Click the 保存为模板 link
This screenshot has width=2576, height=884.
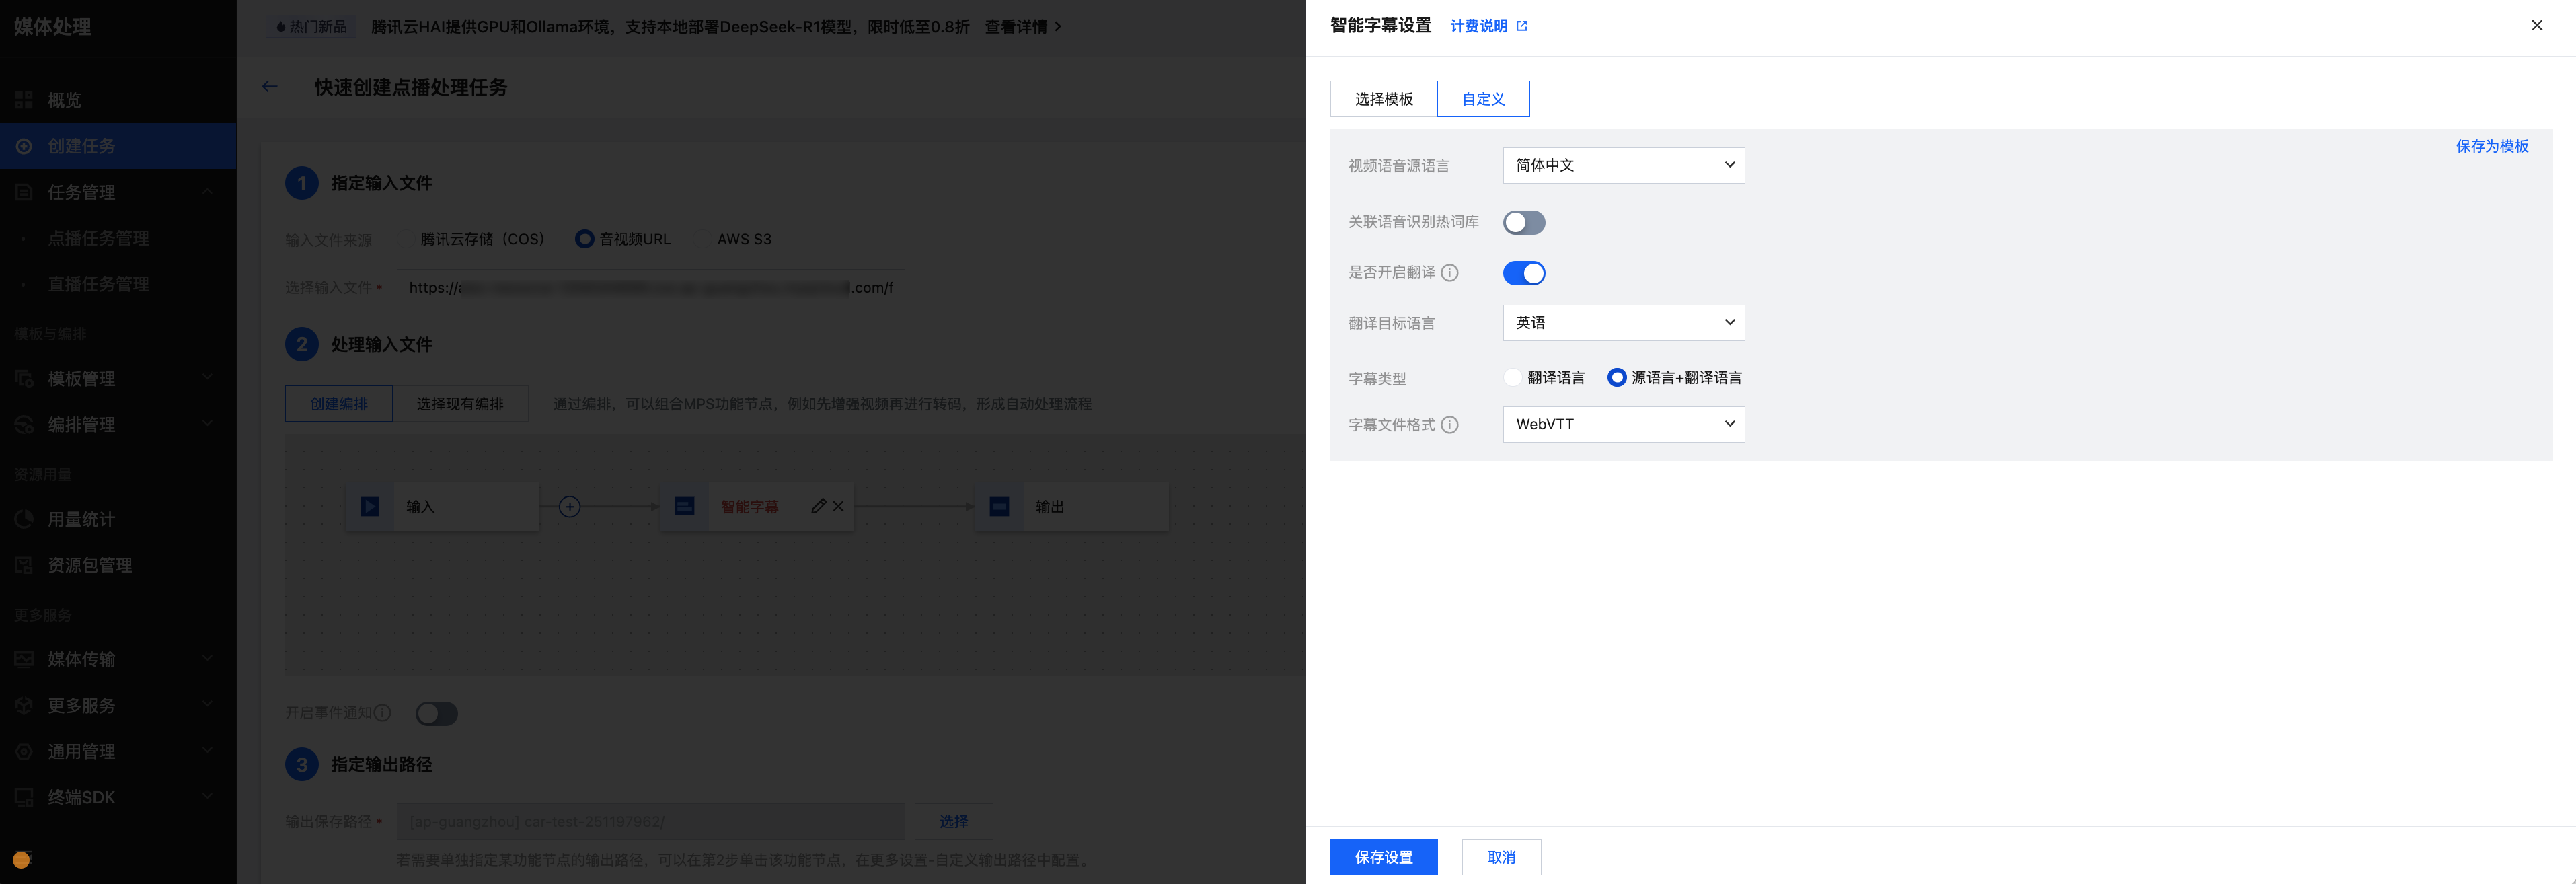pos(2491,146)
